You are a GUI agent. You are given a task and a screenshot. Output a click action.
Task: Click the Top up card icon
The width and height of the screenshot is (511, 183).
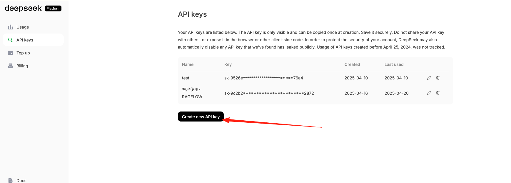click(10, 53)
